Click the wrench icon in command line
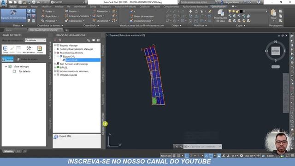295x166 pixels. 181,147
